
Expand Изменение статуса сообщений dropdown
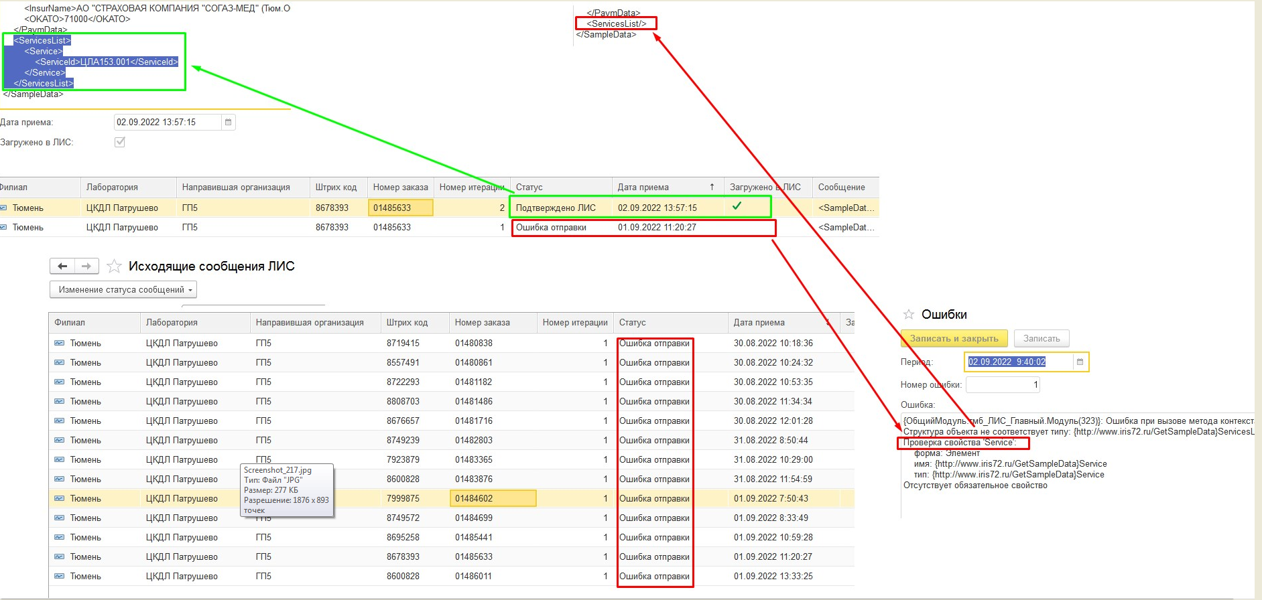pos(123,290)
